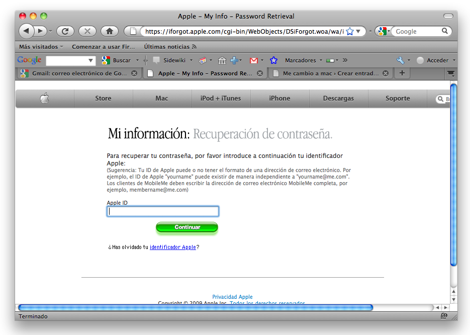Click the vertical scrollbar down arrow
This screenshot has width=470, height=335.
[453, 299]
